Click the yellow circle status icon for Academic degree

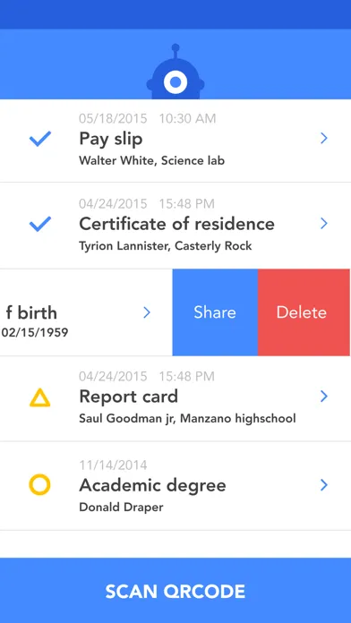point(39,485)
